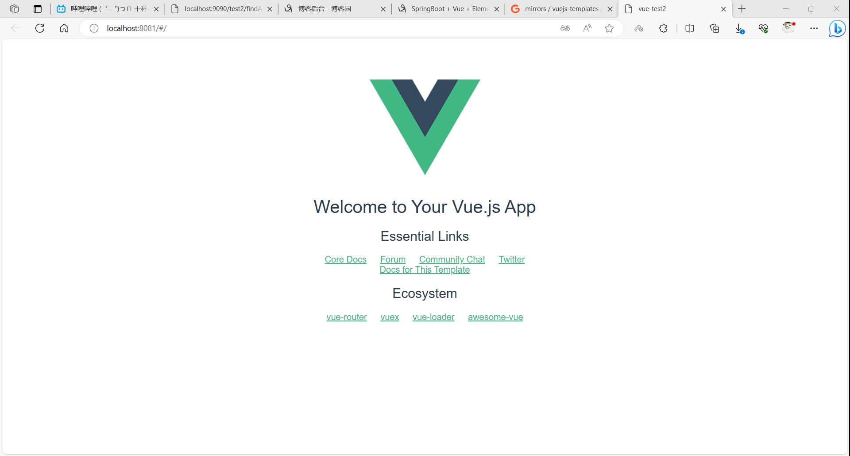Open browser extensions menu
The width and height of the screenshot is (850, 456).
tap(663, 28)
